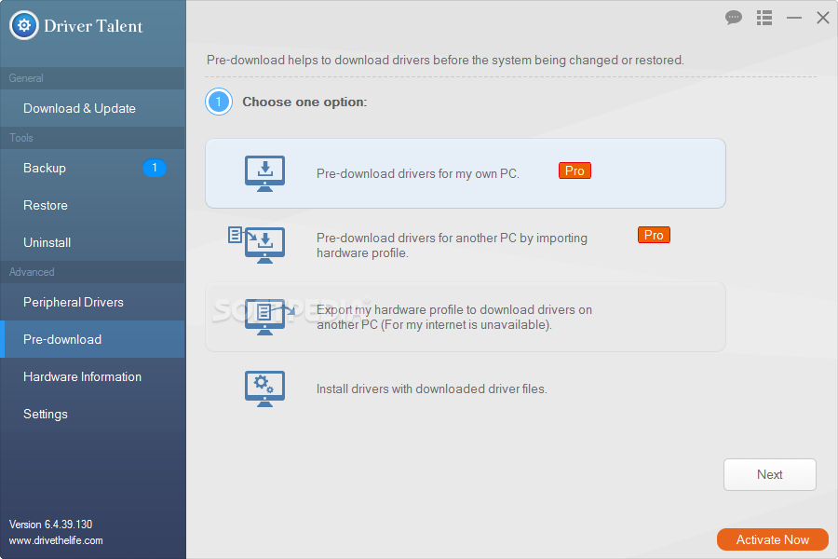Visit the www.drivethelife.com link
The image size is (838, 559).
[x=56, y=540]
